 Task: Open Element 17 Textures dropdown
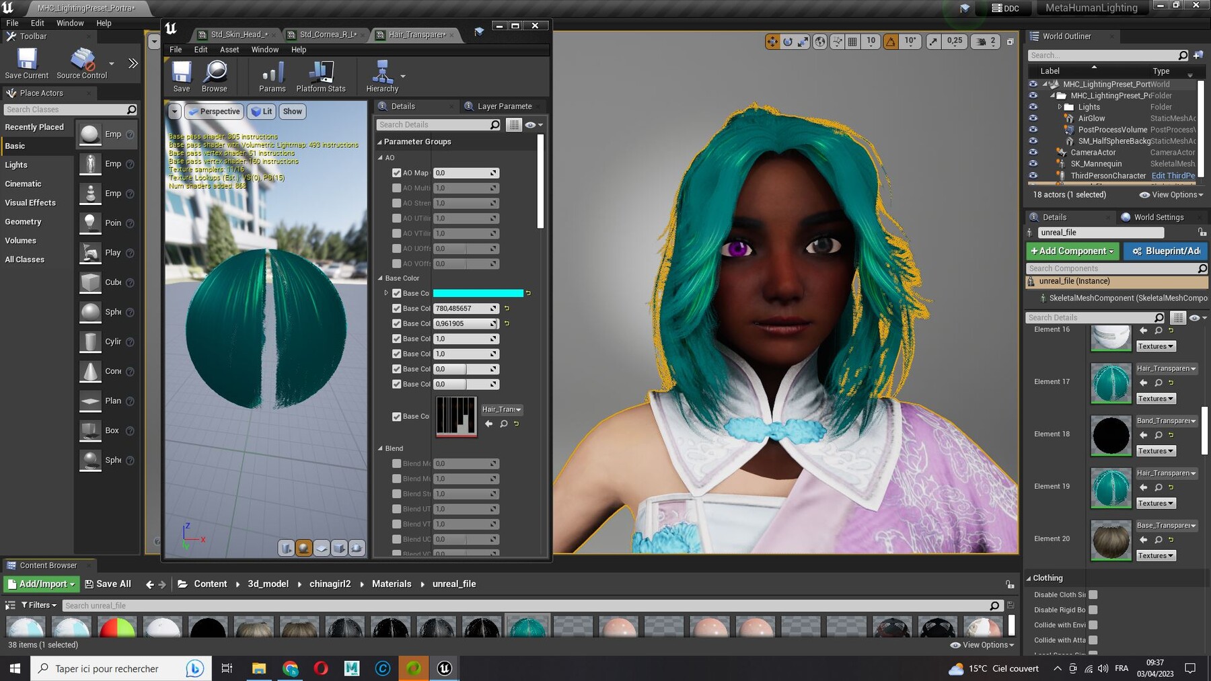pyautogui.click(x=1156, y=399)
